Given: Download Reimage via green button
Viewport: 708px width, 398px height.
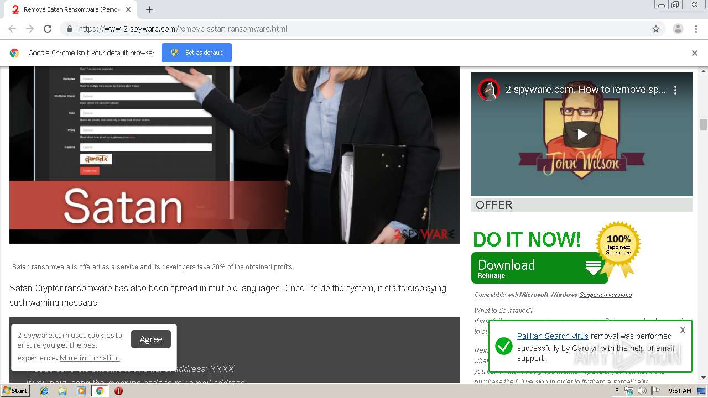Looking at the screenshot, I should tap(539, 268).
